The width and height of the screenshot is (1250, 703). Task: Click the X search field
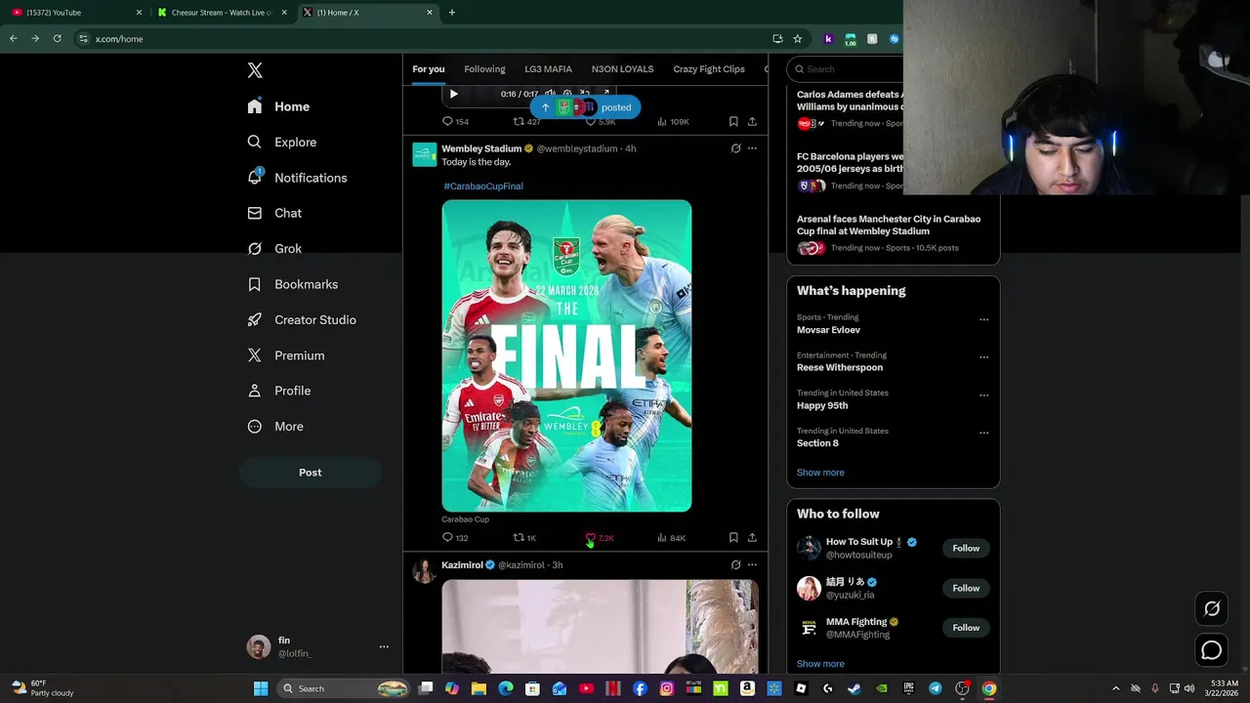pyautogui.click(x=848, y=69)
